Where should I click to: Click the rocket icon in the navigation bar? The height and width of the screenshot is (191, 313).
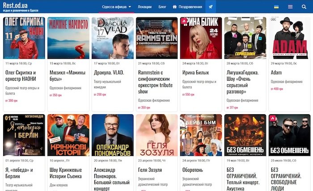click(x=211, y=7)
